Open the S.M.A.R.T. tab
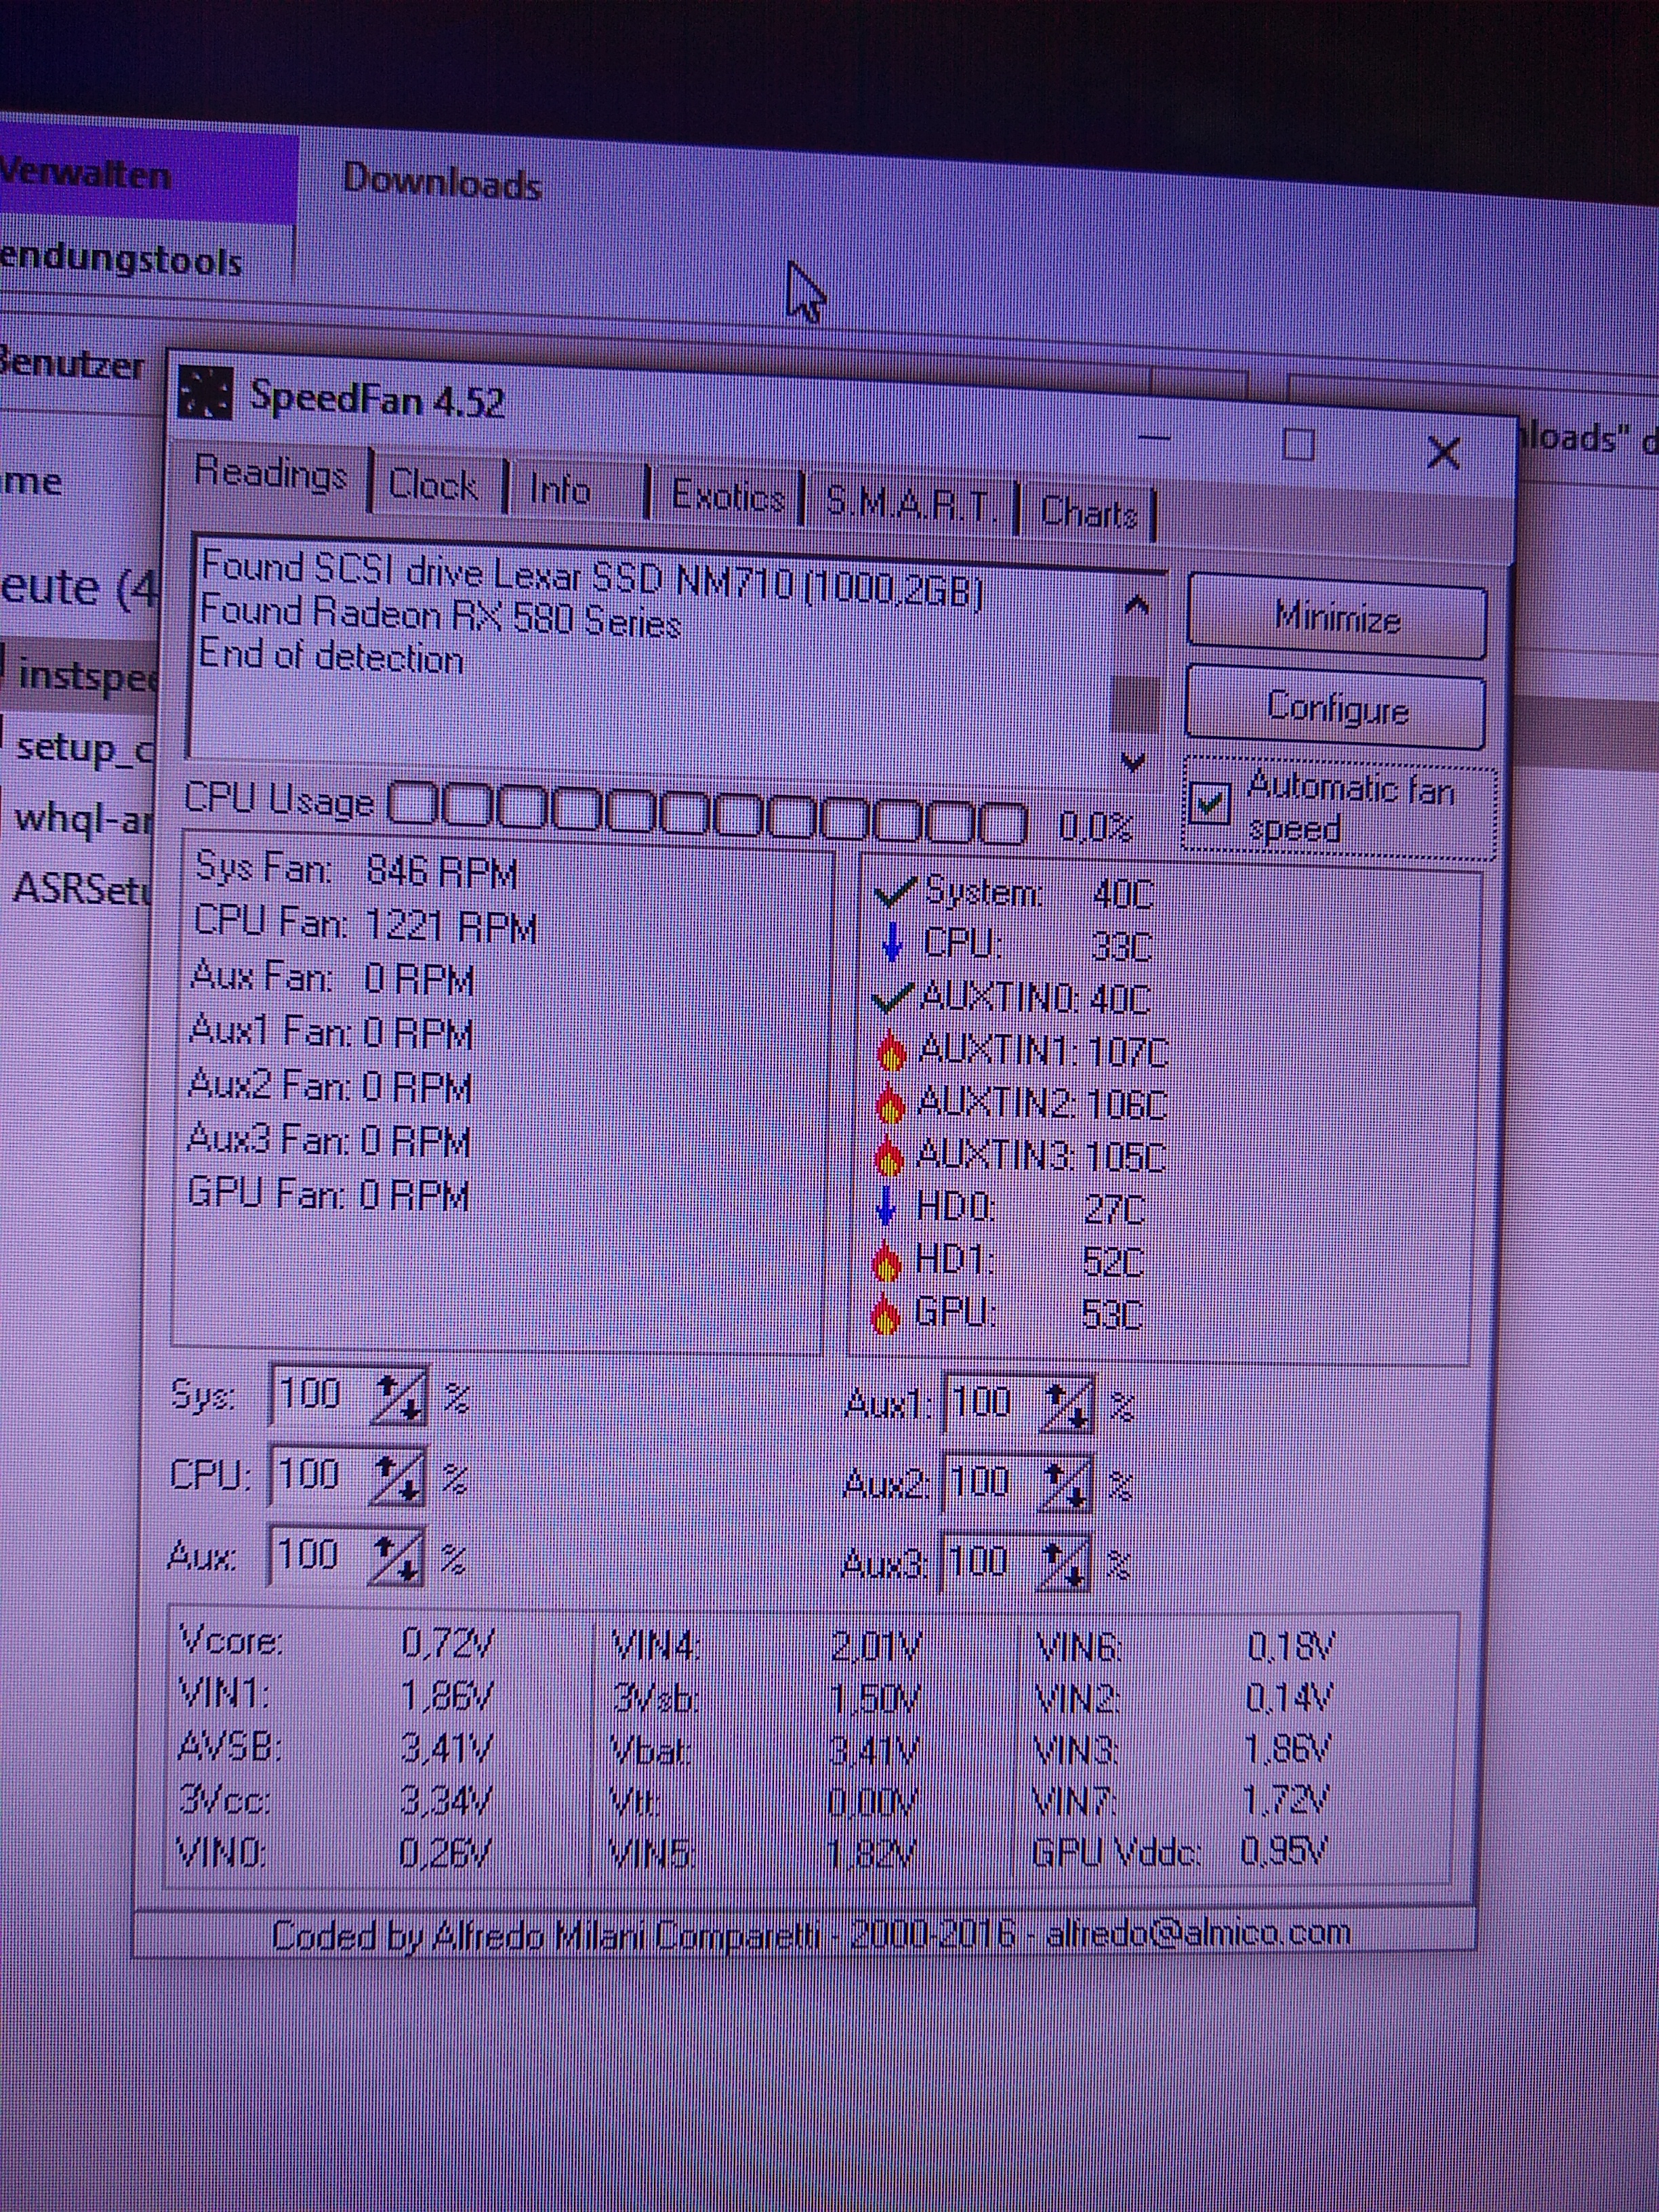This screenshot has width=1659, height=2212. pos(910,504)
